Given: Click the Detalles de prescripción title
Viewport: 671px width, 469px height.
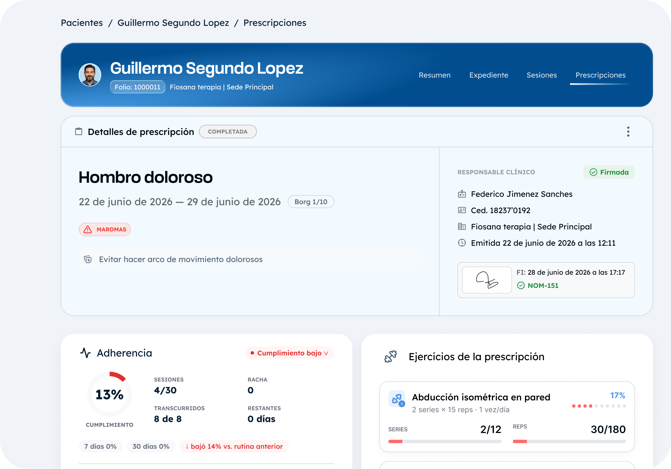Looking at the screenshot, I should tap(141, 132).
